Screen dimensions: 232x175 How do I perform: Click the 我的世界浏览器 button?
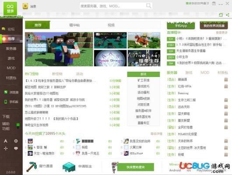point(214,25)
